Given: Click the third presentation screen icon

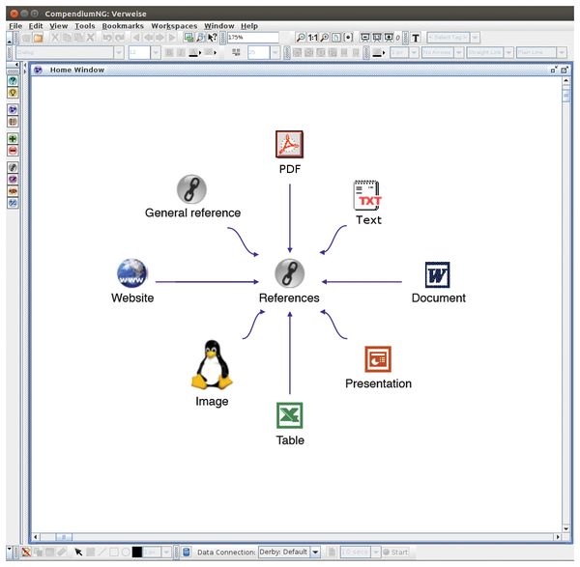Looking at the screenshot, I should point(389,38).
